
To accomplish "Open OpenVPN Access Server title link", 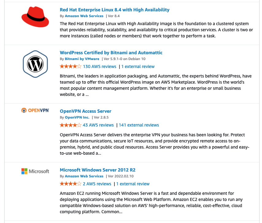I will pyautogui.click(x=85, y=111).
